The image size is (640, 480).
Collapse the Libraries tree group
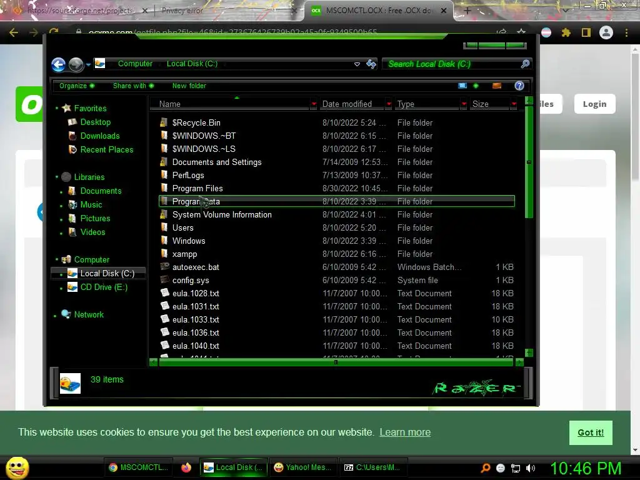pos(57,177)
